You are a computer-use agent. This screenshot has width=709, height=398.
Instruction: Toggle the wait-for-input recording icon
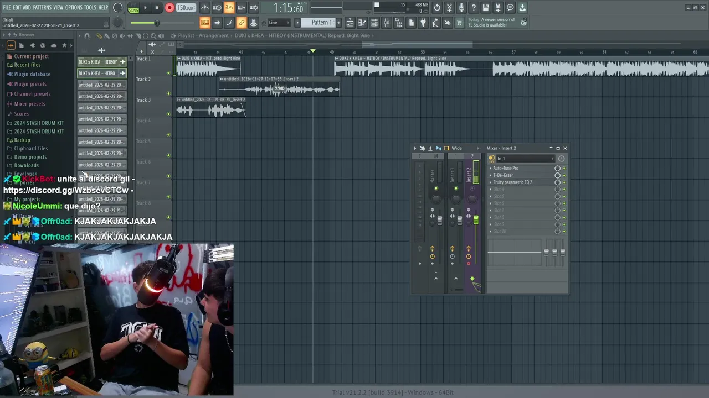tap(217, 8)
